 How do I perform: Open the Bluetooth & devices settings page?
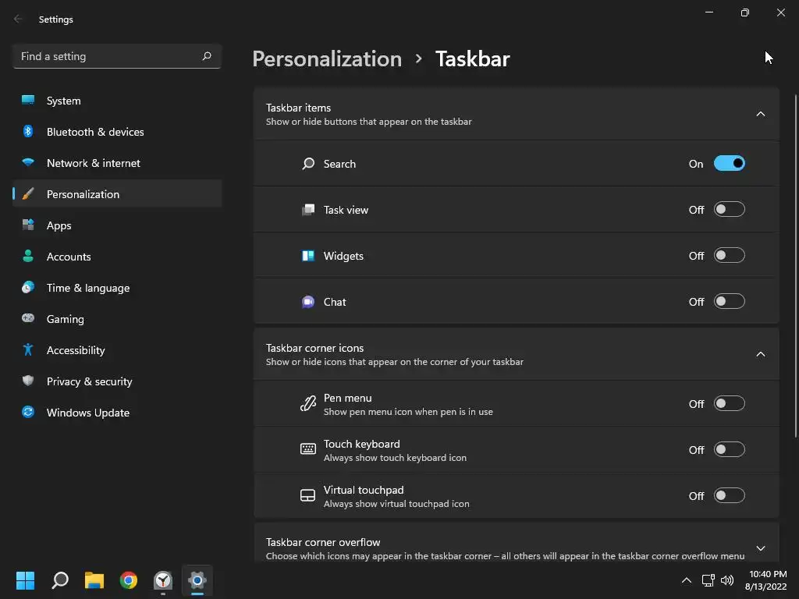coord(95,132)
